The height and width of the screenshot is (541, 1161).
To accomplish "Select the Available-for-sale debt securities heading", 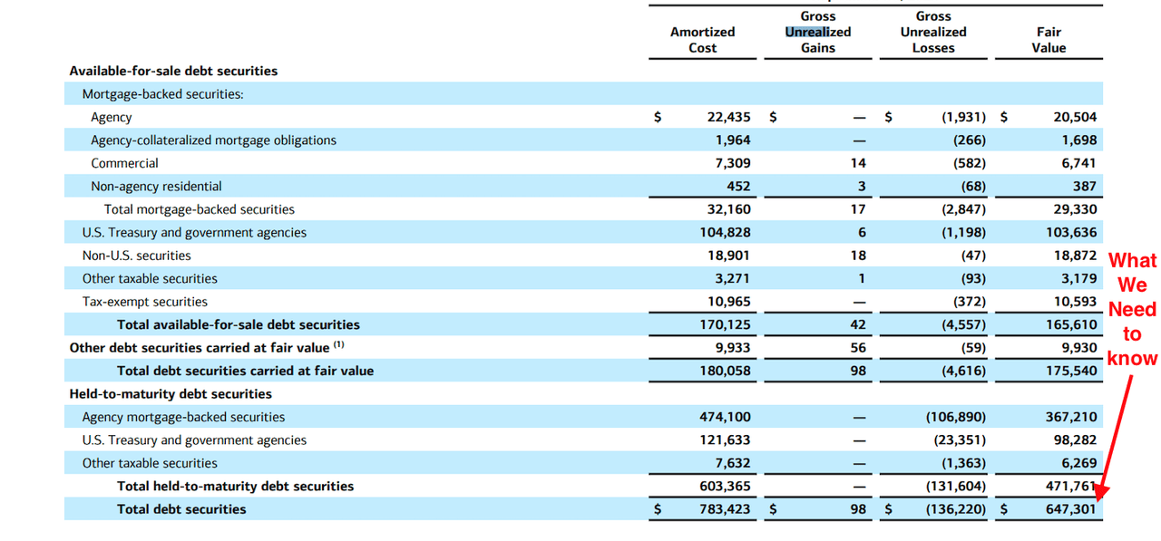I will pos(173,71).
